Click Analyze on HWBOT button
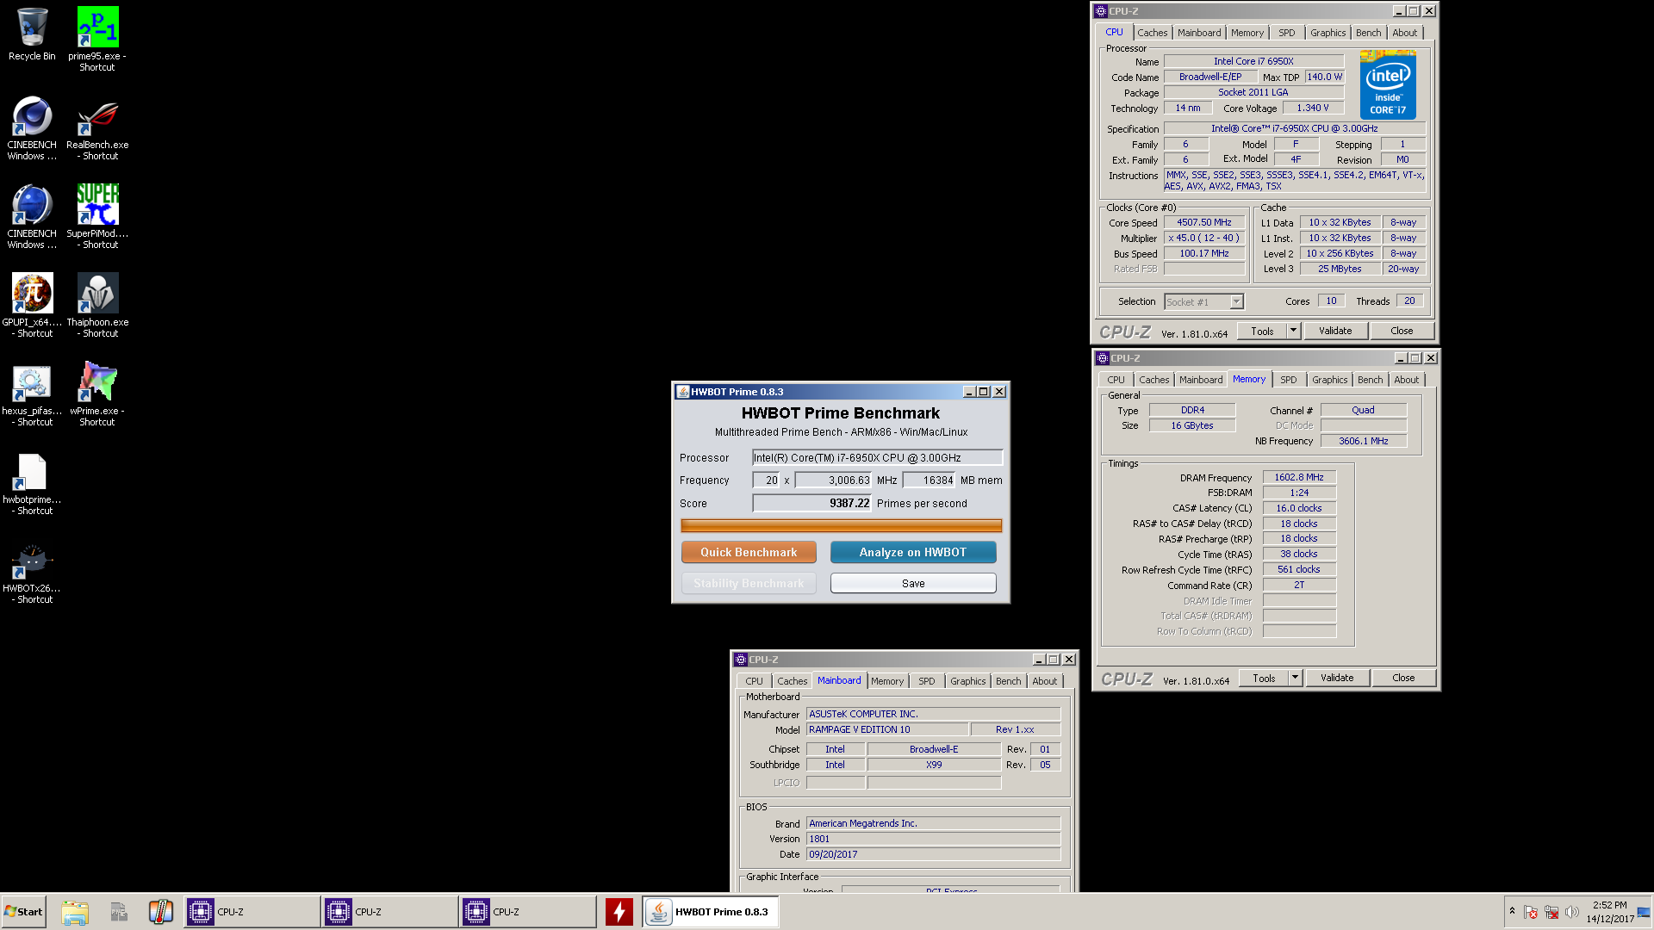The height and width of the screenshot is (930, 1654). click(x=913, y=552)
